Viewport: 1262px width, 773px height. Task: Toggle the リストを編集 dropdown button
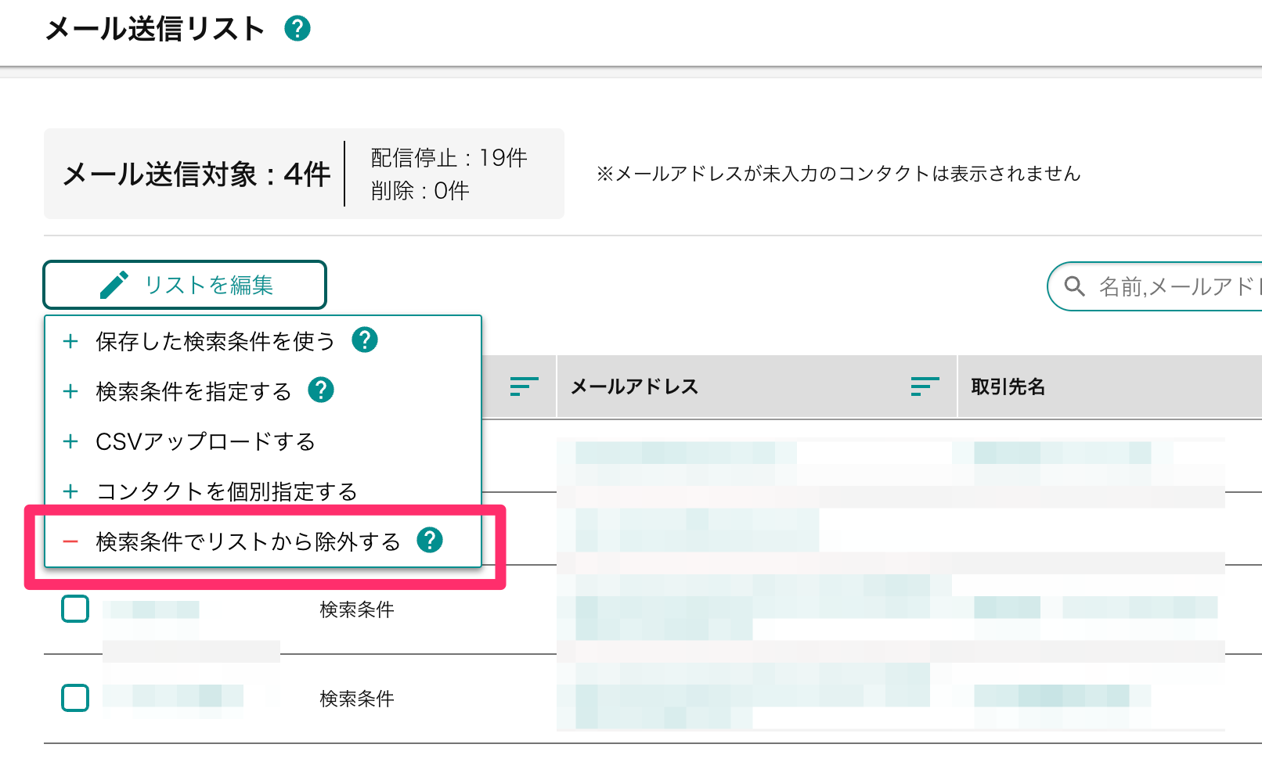(185, 285)
